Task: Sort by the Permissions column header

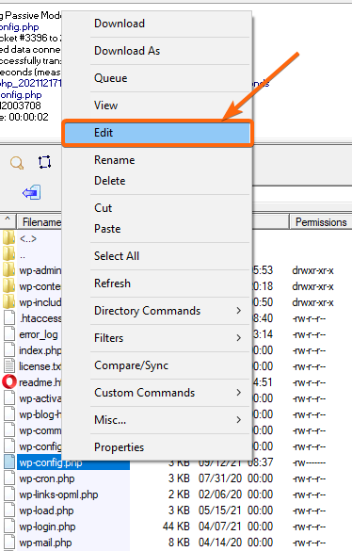Action: pos(321,222)
